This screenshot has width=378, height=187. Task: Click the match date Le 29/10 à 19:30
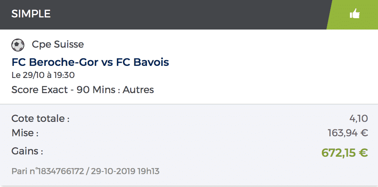(43, 75)
